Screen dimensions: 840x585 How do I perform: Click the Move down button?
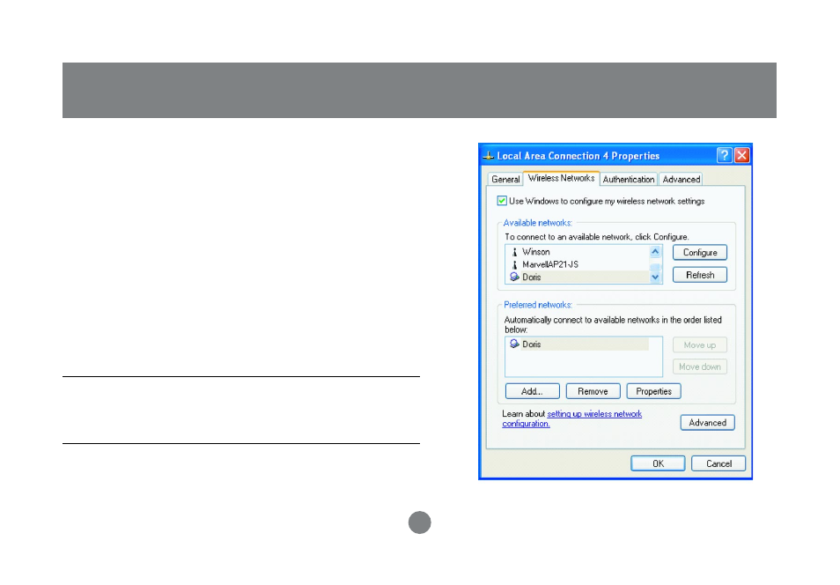point(700,367)
